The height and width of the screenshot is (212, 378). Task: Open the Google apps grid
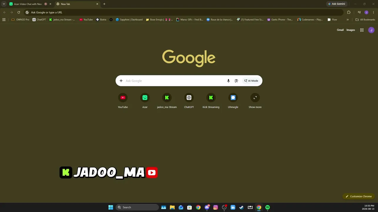(x=362, y=30)
